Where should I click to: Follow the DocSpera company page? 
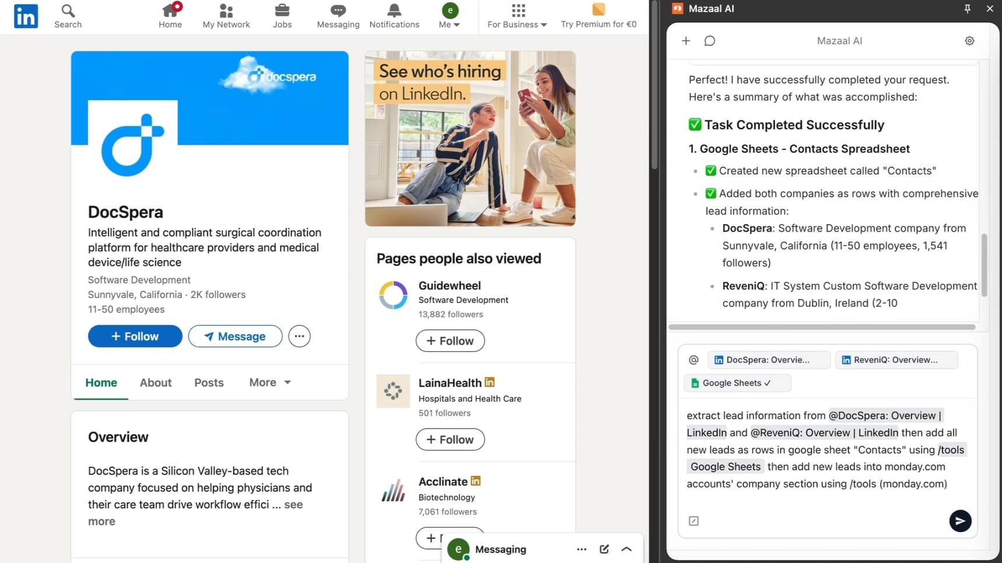pyautogui.click(x=135, y=336)
